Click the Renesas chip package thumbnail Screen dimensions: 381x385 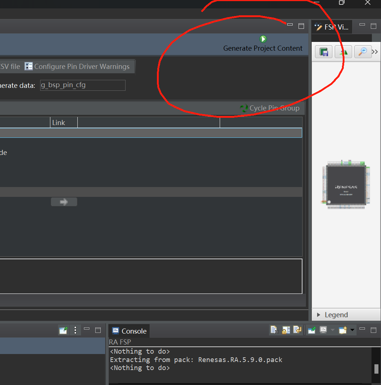point(346,184)
